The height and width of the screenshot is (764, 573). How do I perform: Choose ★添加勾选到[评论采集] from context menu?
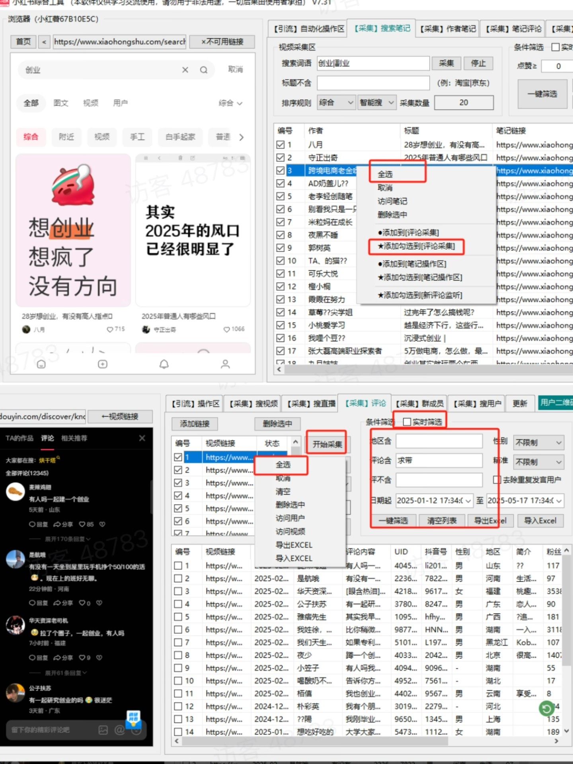(x=416, y=246)
